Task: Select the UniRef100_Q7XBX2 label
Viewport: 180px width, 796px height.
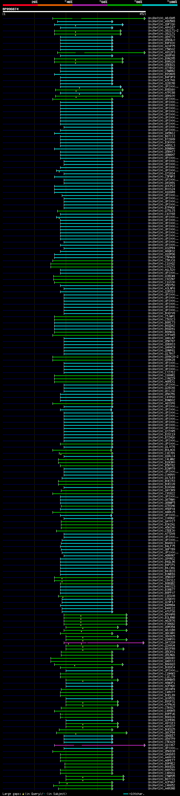Action: pos(161,68)
